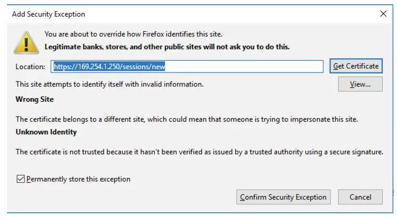This screenshot has width=397, height=217.
Task: Click the Permanently store this exception label text
Action: pyautogui.click(x=78, y=179)
